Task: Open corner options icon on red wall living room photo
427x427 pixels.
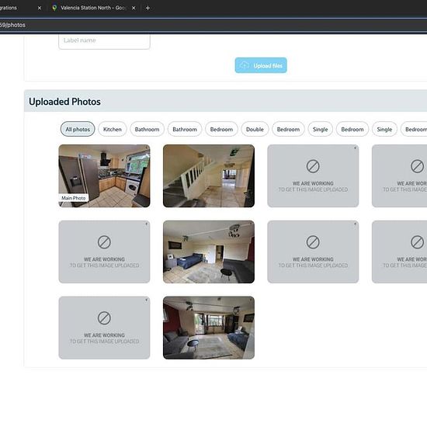Action: coord(251,300)
